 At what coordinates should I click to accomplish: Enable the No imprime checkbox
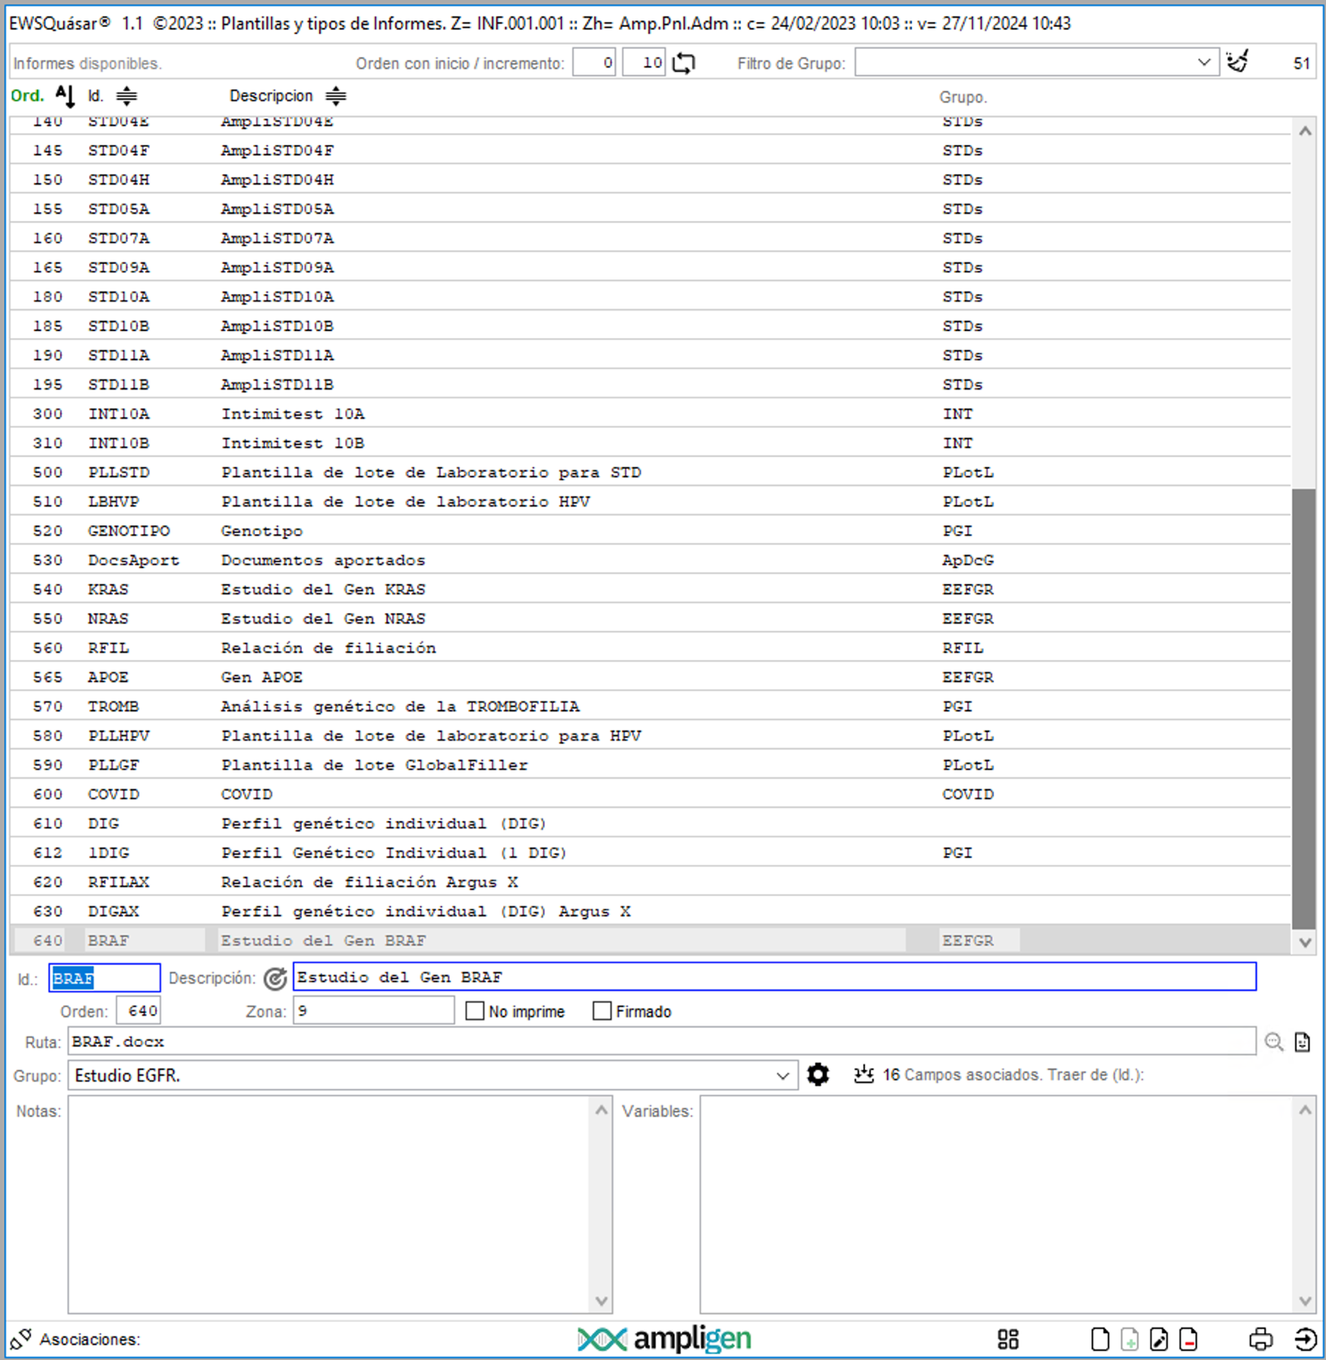pos(476,1011)
